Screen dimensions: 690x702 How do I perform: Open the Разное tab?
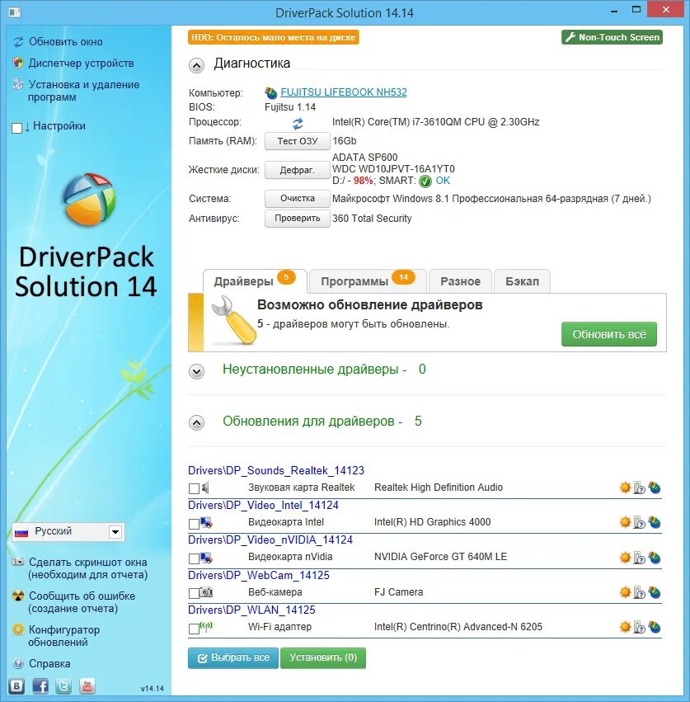461,281
